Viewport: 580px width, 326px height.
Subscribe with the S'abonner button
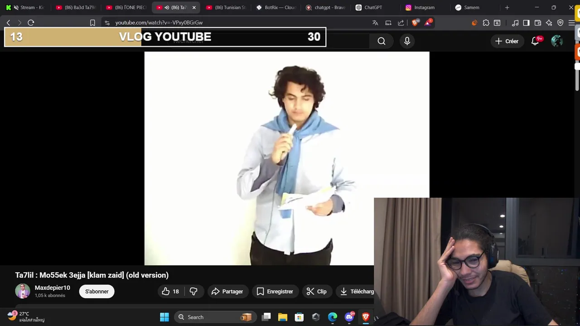click(x=97, y=292)
